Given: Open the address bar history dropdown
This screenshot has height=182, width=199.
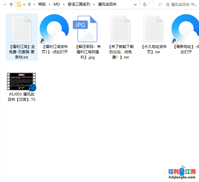Looking at the screenshot, I should coord(135,5).
